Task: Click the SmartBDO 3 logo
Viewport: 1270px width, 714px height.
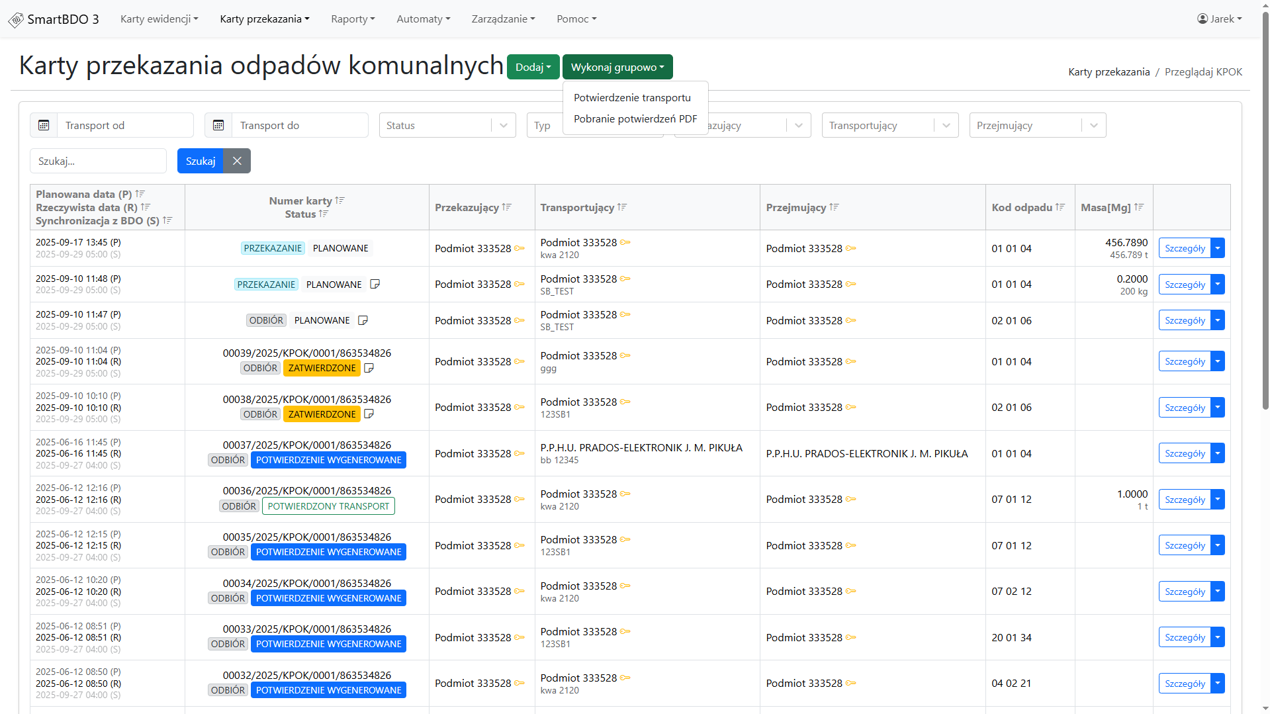Action: [54, 19]
